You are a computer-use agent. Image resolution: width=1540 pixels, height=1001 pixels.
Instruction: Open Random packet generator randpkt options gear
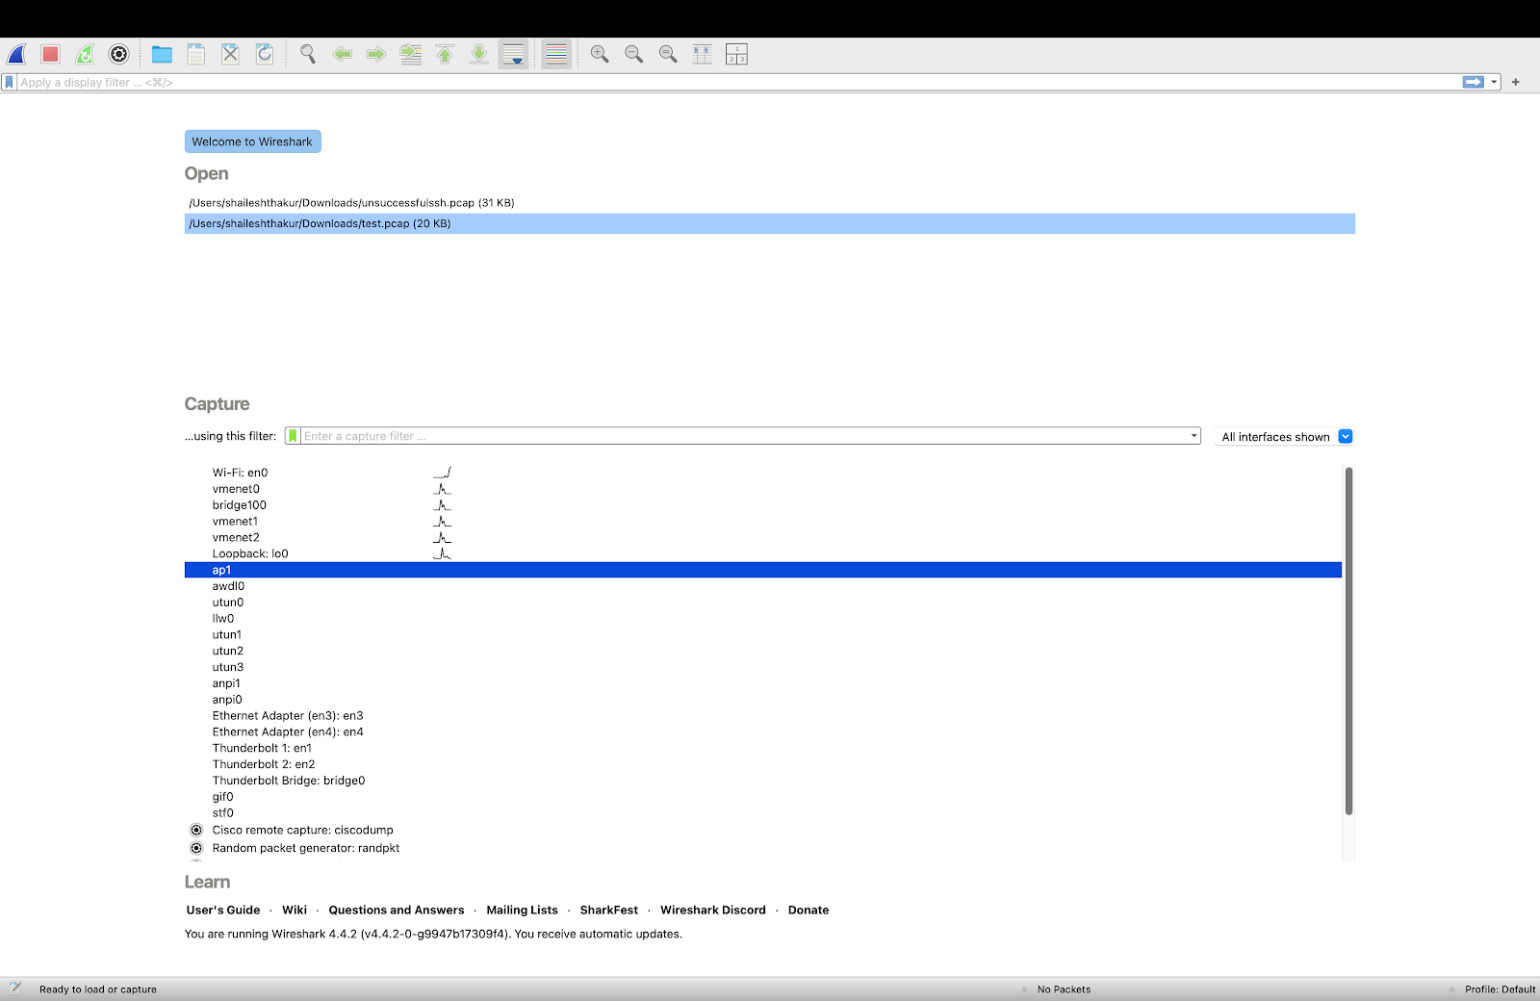pos(196,848)
